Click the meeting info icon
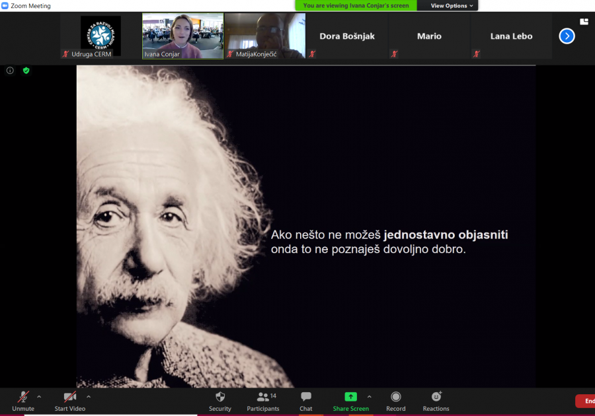The width and height of the screenshot is (595, 416). 10,71
